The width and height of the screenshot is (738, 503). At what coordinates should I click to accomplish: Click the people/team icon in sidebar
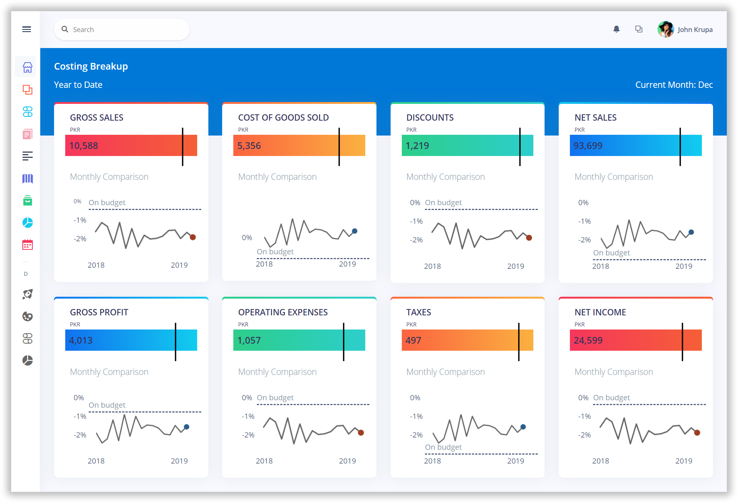27,111
